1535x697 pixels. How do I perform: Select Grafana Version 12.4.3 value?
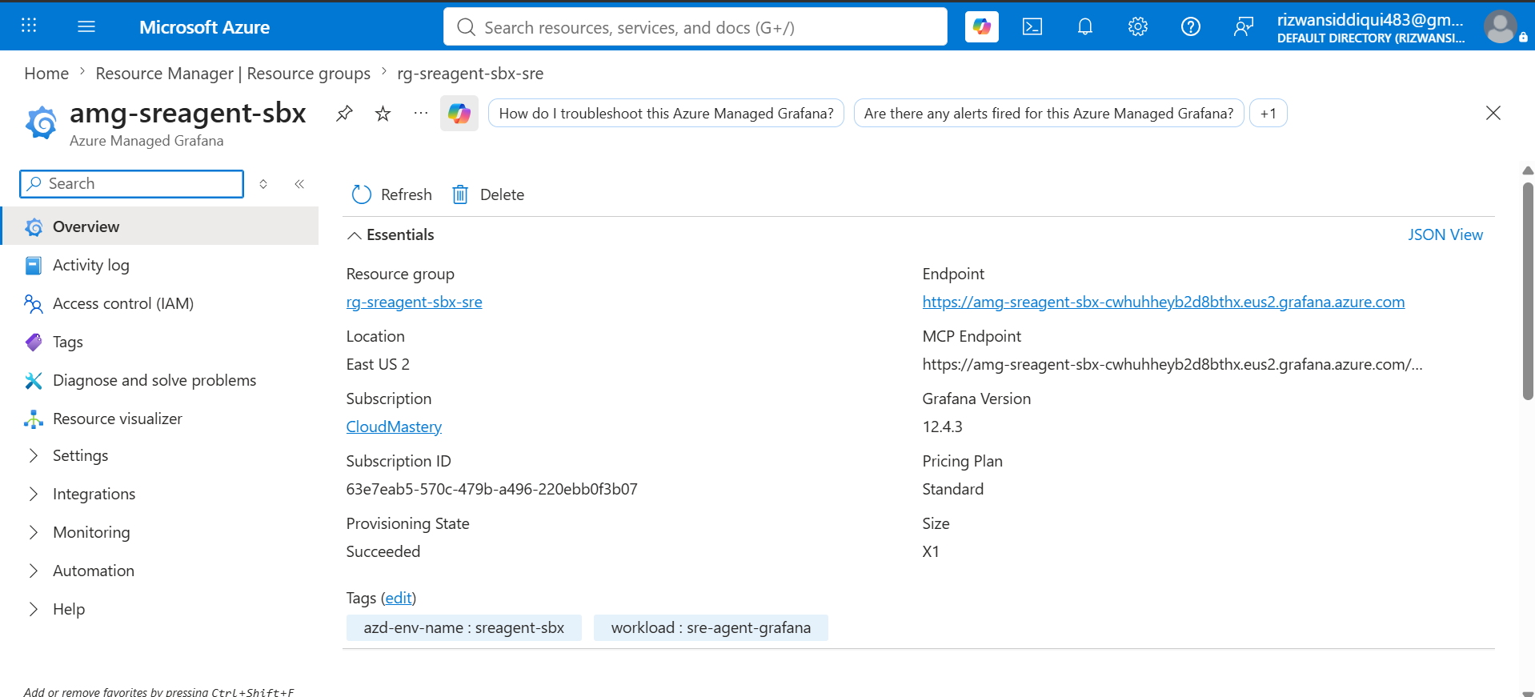942,427
